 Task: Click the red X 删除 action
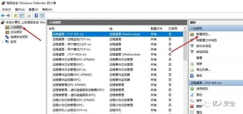pyautogui.click(x=192, y=106)
